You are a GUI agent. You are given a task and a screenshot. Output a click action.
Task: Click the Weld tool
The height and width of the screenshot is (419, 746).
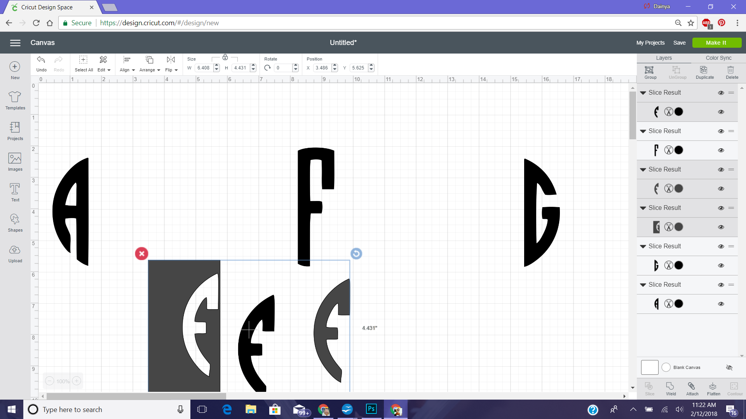point(671,389)
